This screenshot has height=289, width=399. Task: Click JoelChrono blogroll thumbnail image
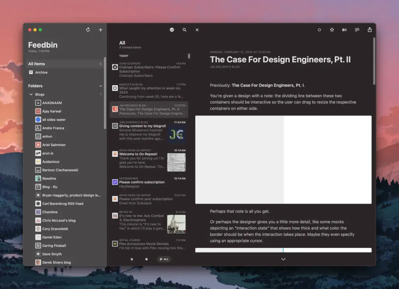[x=177, y=134]
